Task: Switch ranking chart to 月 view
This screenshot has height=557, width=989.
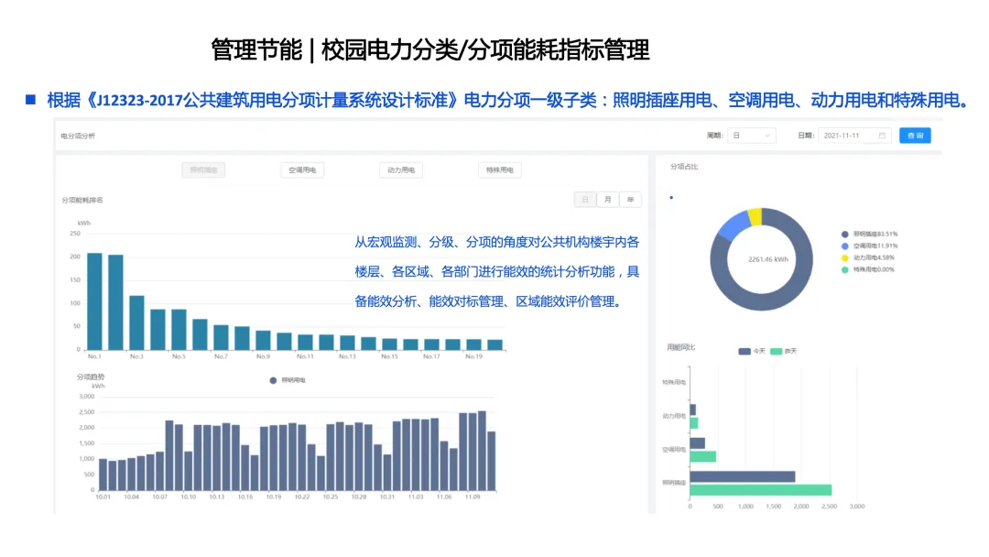Action: pyautogui.click(x=607, y=200)
